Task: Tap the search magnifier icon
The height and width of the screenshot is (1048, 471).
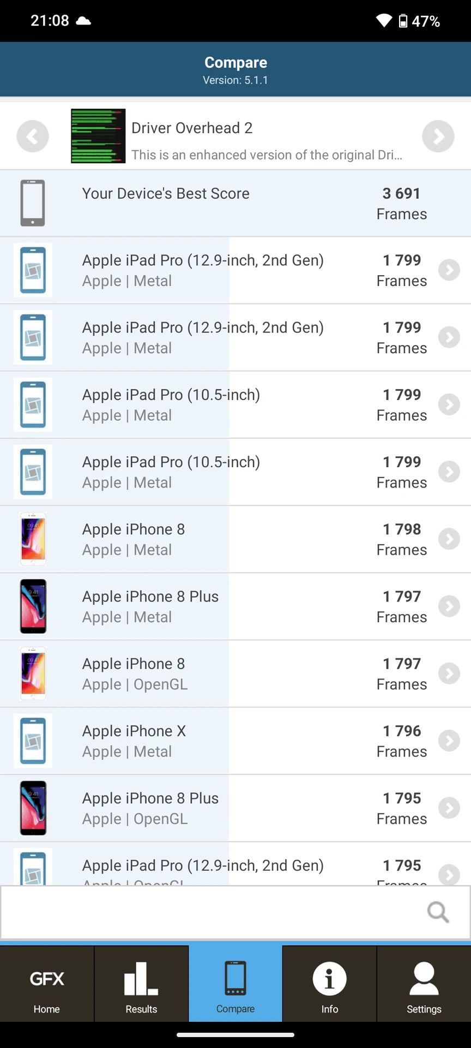Action: click(x=438, y=912)
